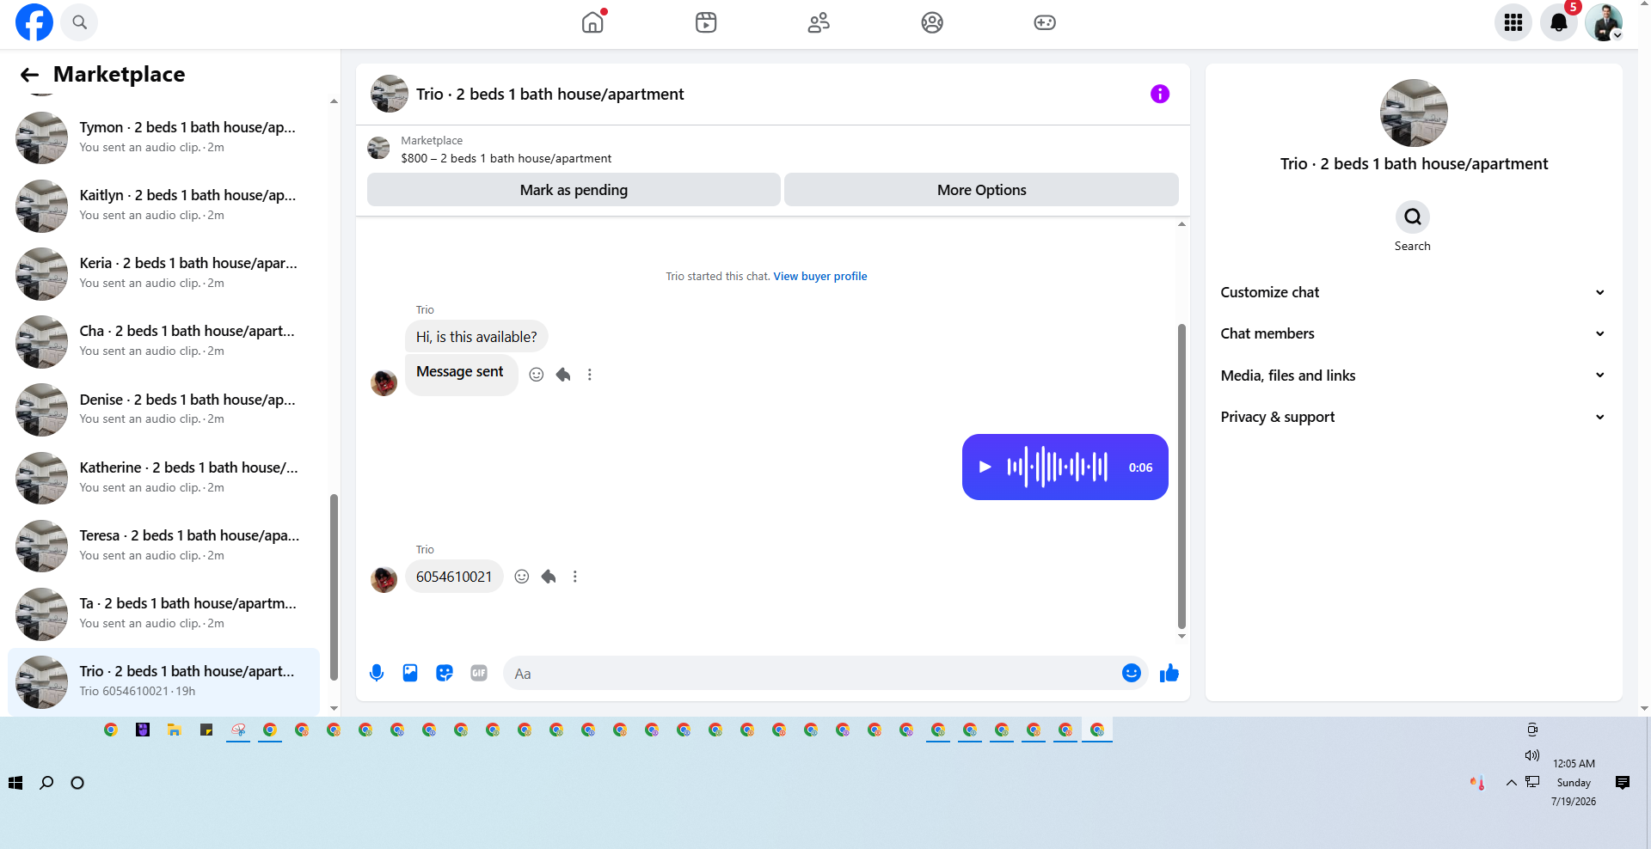Viewport: 1651px width, 849px height.
Task: Open the Friends icon in top navigation
Action: coord(819,22)
